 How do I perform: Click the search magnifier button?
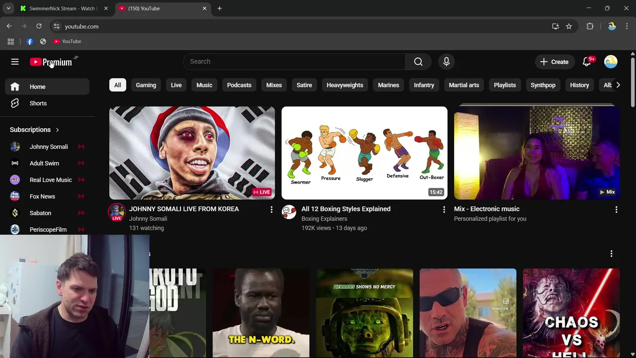(418, 62)
